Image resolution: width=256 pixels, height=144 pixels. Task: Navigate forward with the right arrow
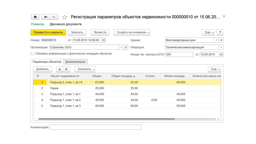(54, 17)
